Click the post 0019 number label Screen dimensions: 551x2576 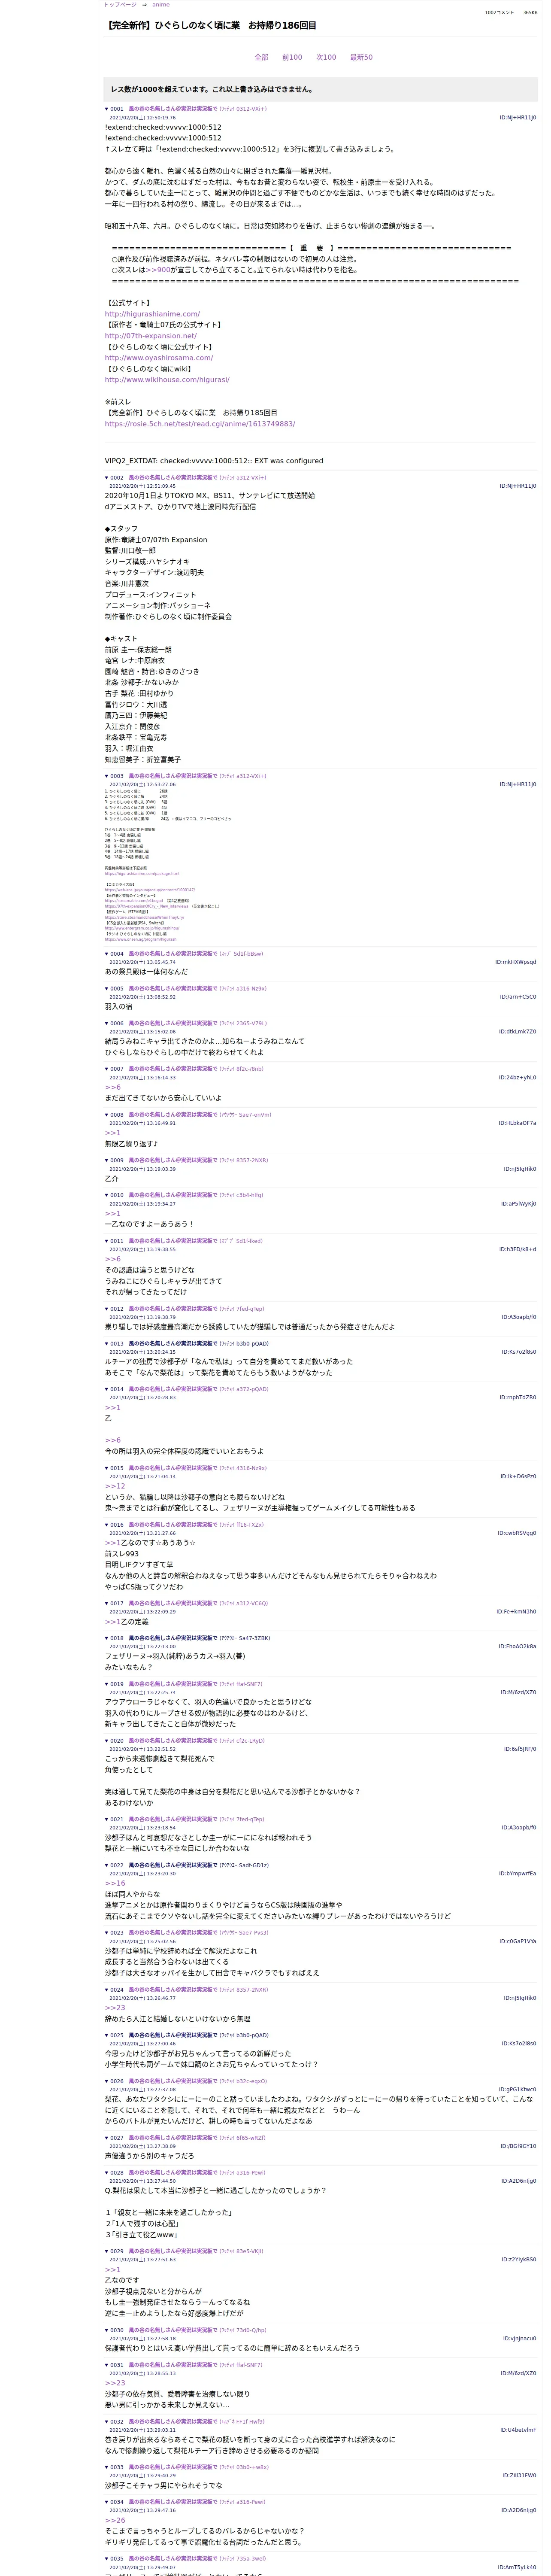point(117,1684)
